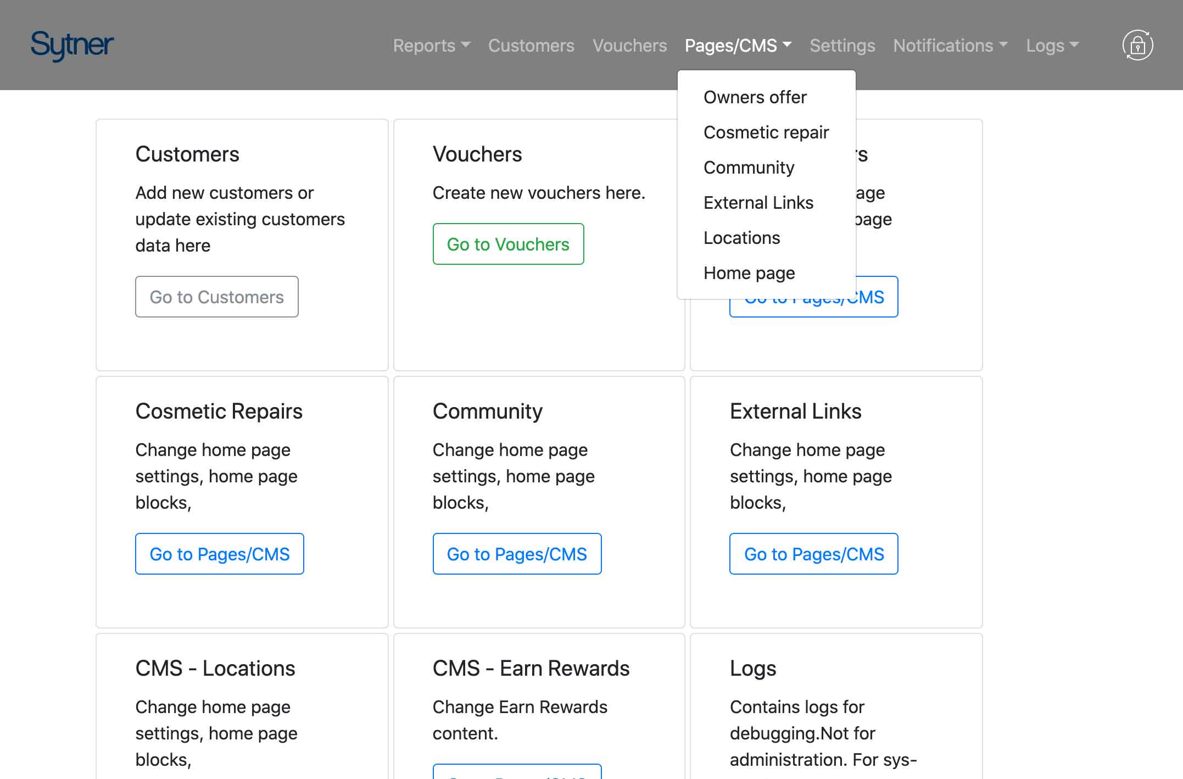This screenshot has height=779, width=1183.
Task: Open Customers in the top navigation
Action: click(531, 45)
